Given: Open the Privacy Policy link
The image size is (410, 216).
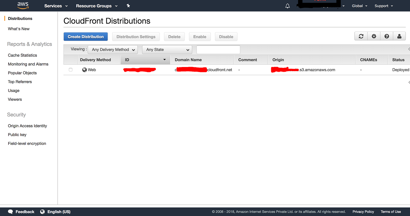Looking at the screenshot, I should (x=363, y=211).
